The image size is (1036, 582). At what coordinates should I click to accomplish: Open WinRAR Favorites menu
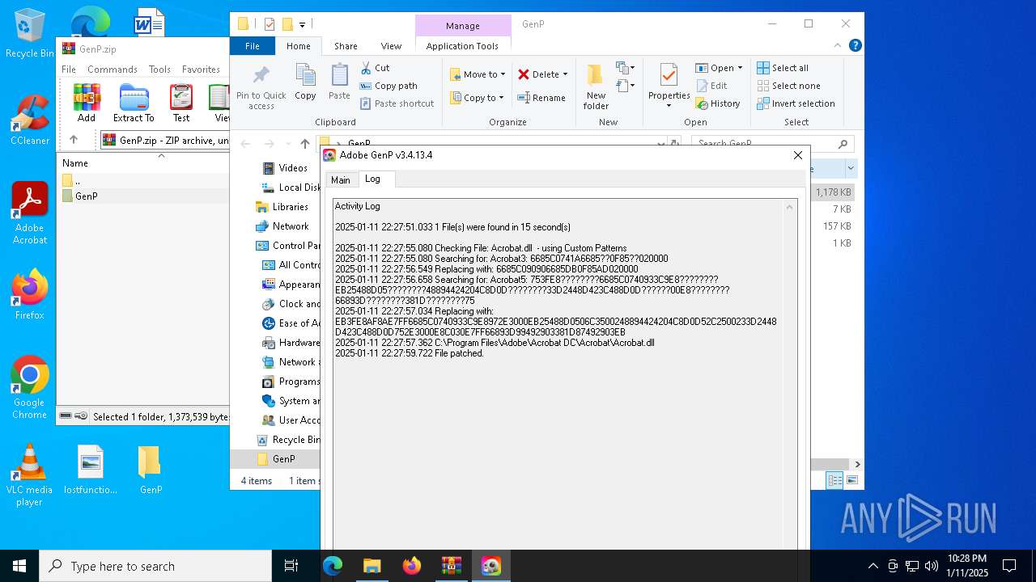(x=201, y=70)
